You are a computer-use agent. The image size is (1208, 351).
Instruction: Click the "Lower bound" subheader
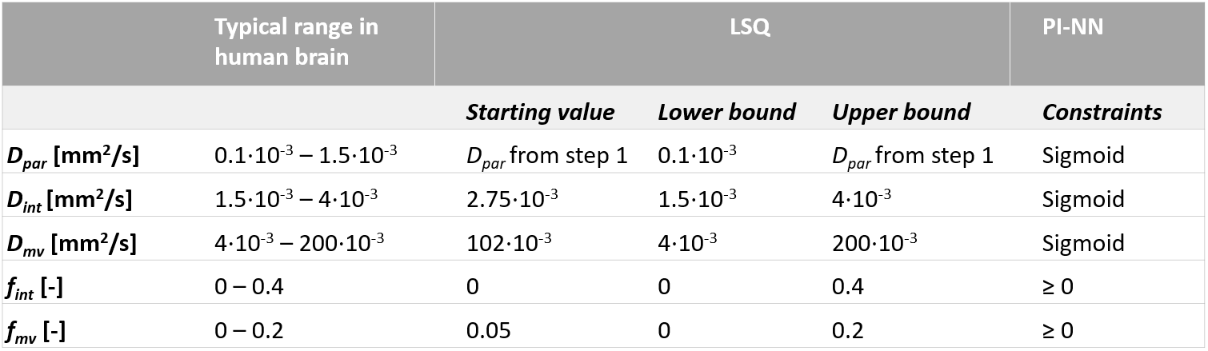coord(726,112)
